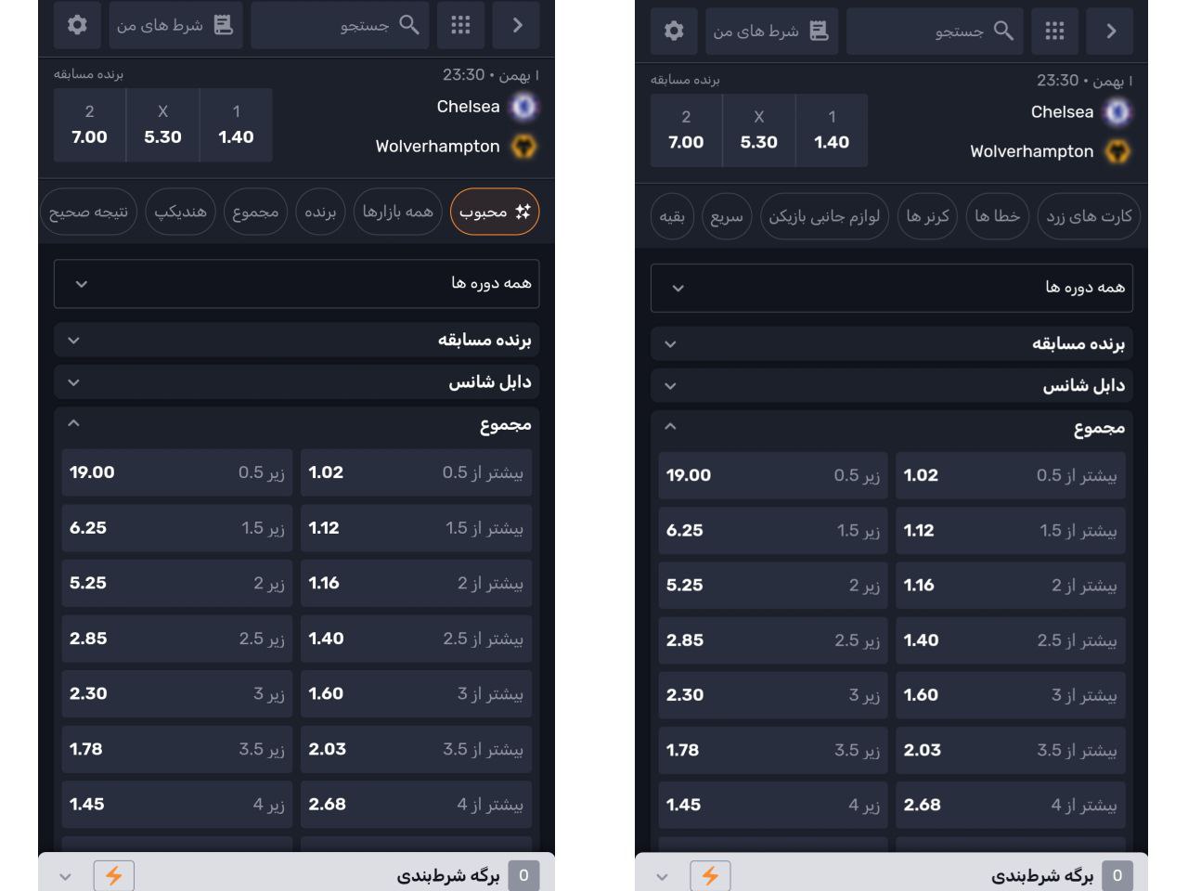Tap the receipt icon beside شرط های من, left screen
Image resolution: width=1188 pixels, height=891 pixels.
tap(223, 25)
